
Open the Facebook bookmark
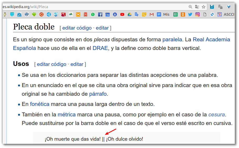click(x=100, y=14)
